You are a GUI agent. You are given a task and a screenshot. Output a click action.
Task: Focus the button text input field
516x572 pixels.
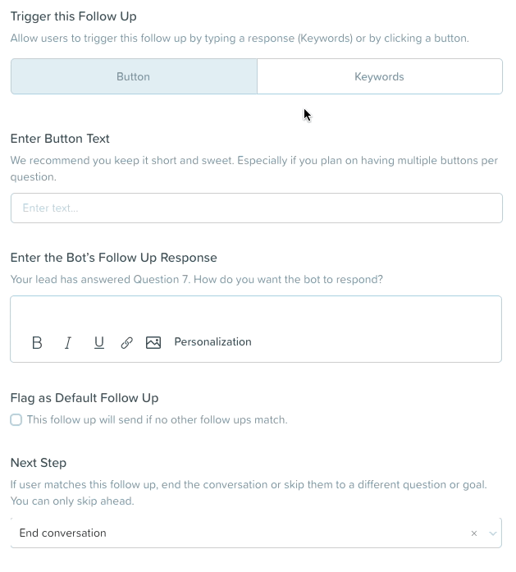257,208
